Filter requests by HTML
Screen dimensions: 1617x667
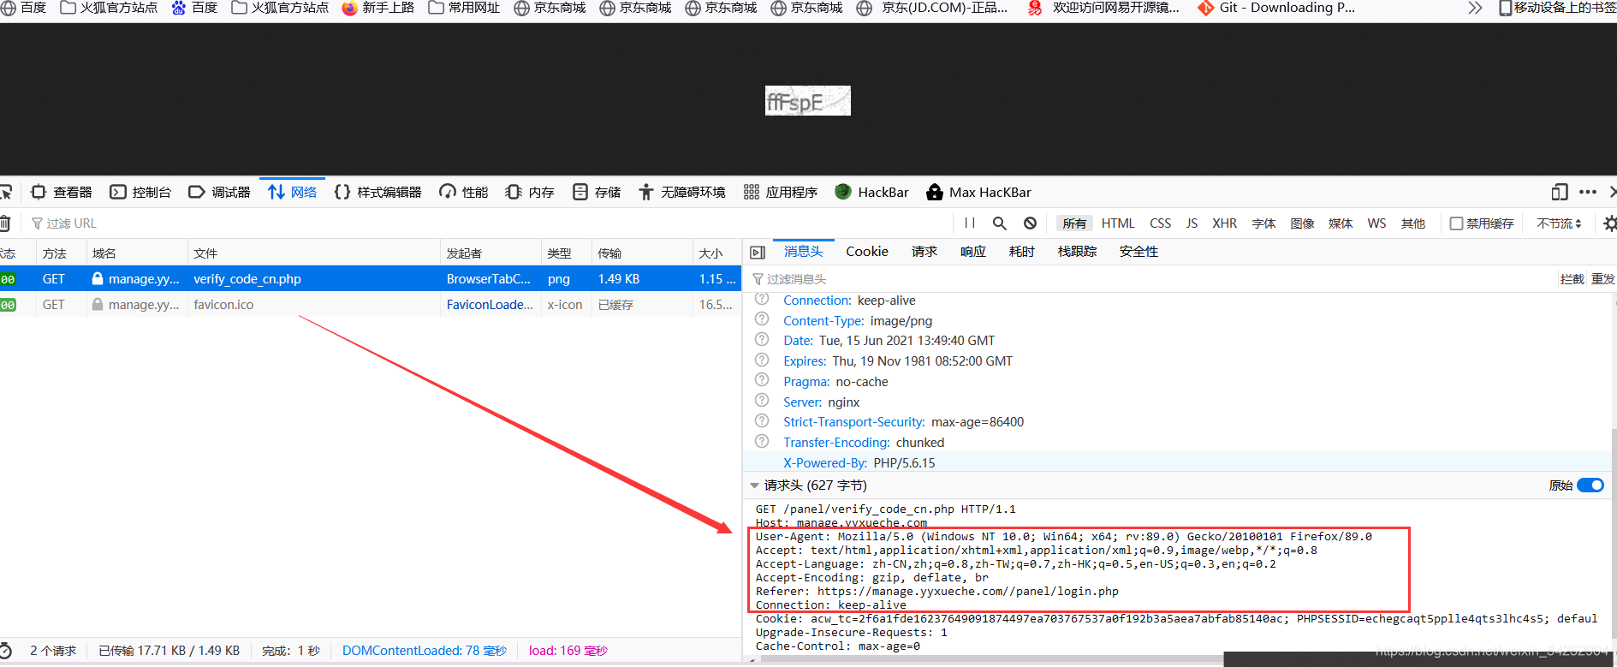[1118, 223]
